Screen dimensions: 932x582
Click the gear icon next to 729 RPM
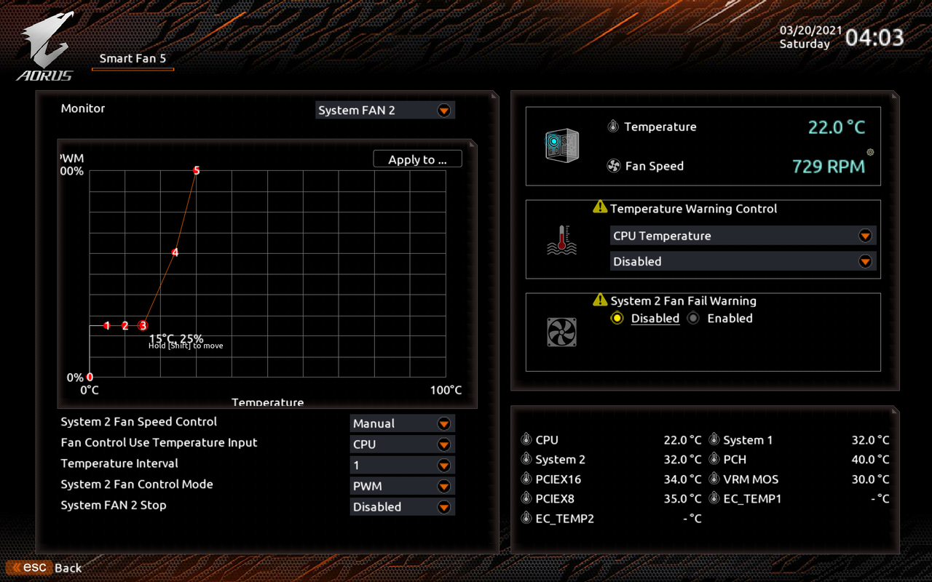(869, 151)
